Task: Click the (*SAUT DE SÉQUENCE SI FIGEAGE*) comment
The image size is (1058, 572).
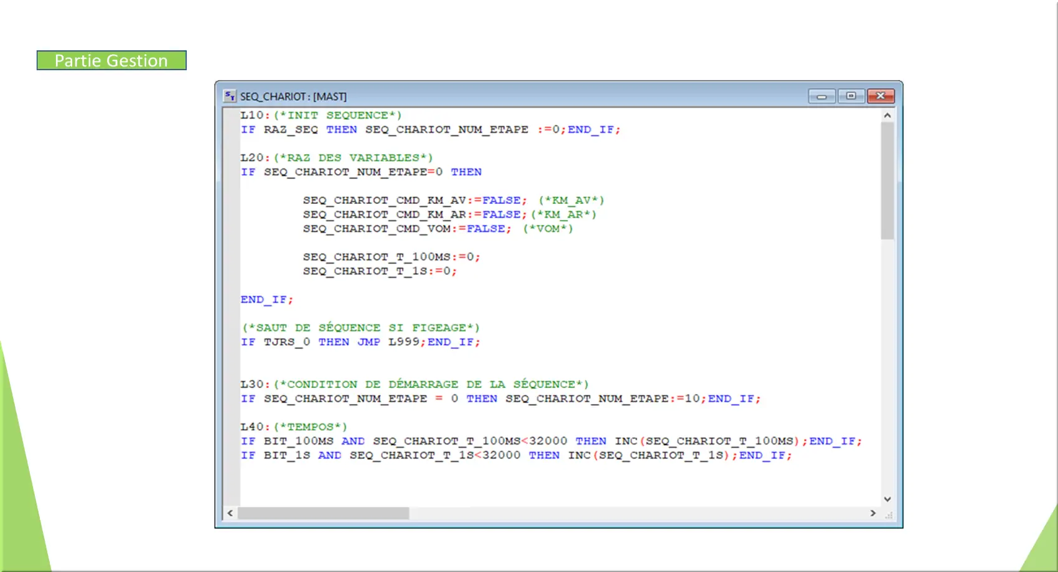Action: point(360,328)
